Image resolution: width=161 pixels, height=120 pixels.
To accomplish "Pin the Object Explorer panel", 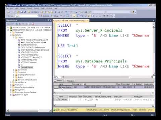I will click(48, 20).
